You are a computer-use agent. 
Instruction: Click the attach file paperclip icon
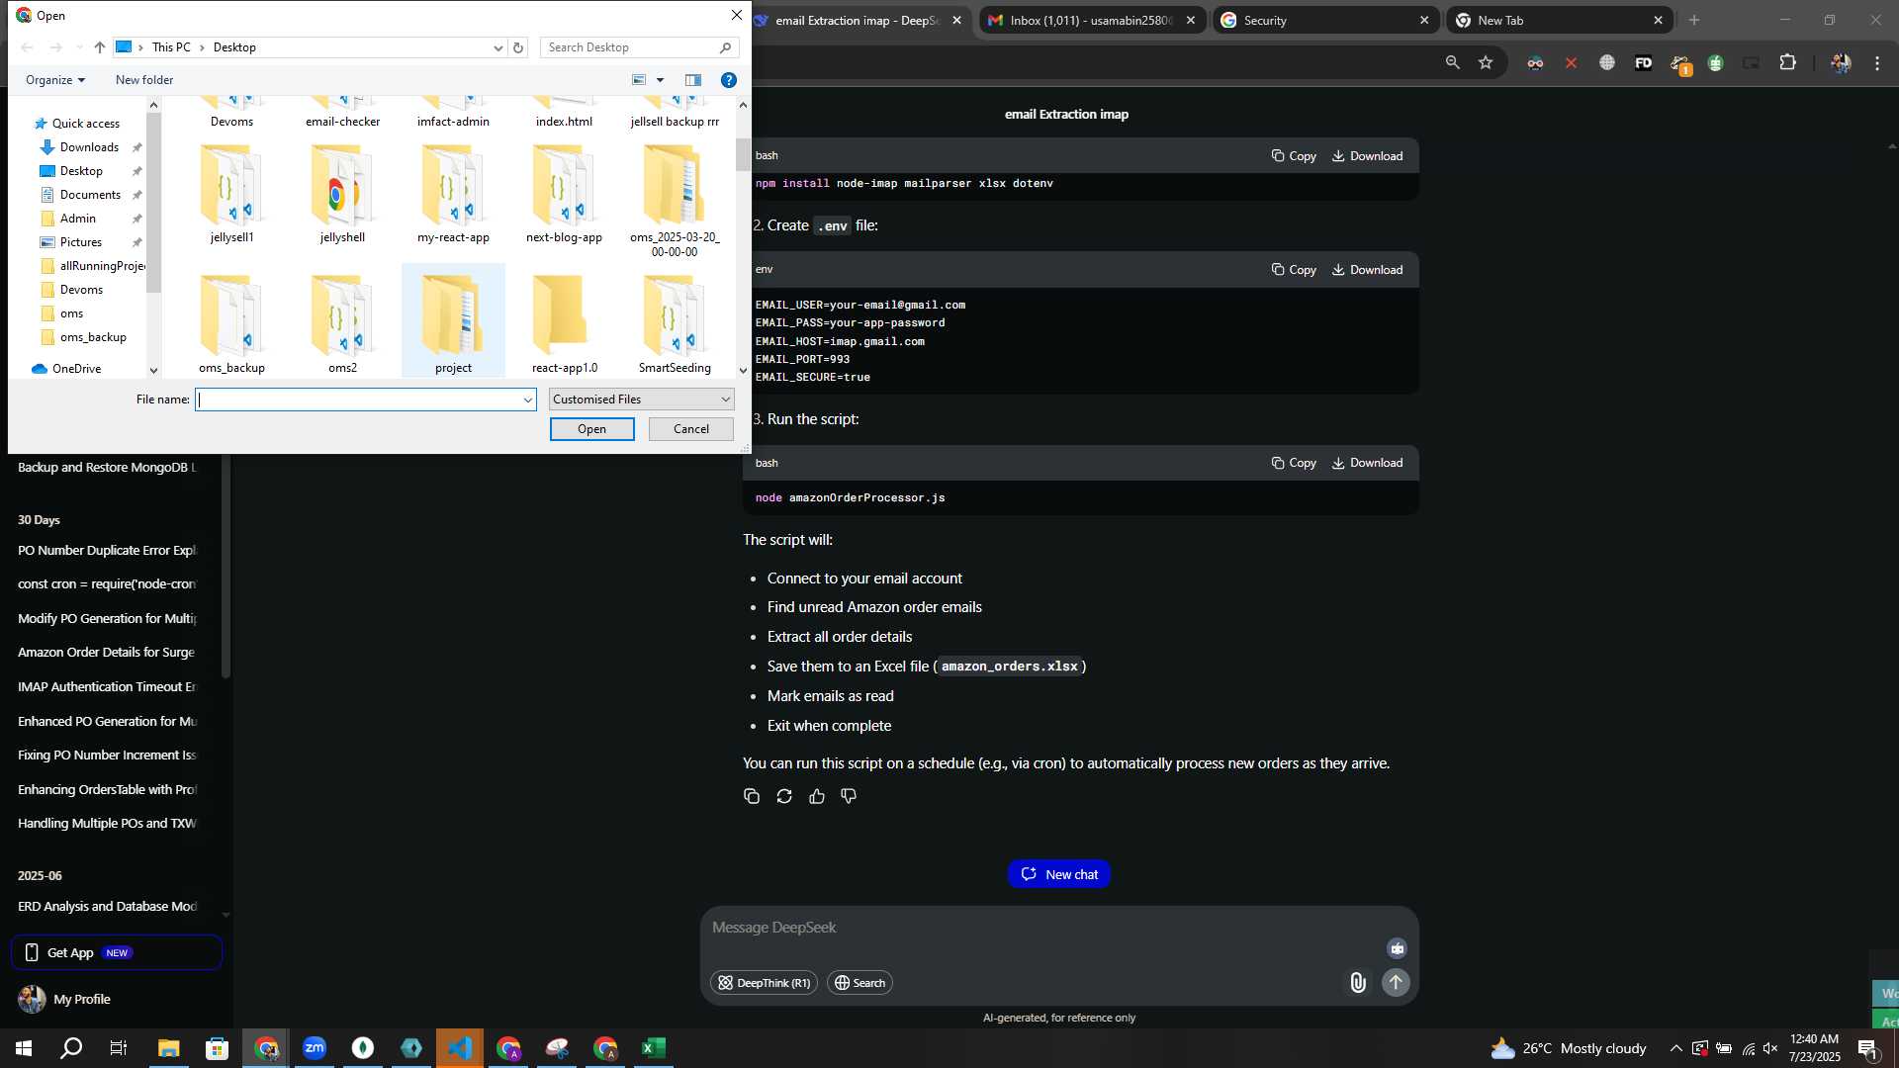coord(1358,982)
